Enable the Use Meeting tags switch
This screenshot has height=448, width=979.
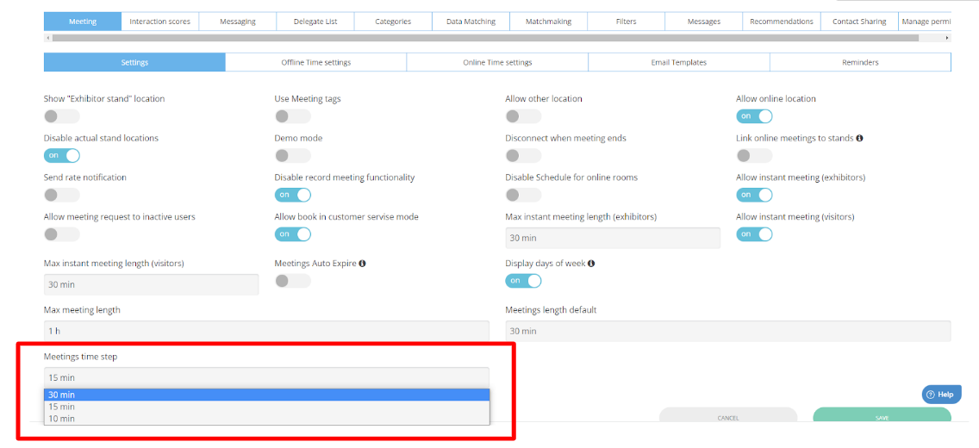[x=293, y=116]
